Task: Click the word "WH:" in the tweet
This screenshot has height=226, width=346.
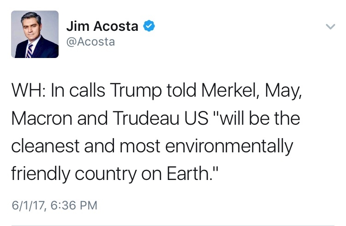Action: tap(28, 89)
